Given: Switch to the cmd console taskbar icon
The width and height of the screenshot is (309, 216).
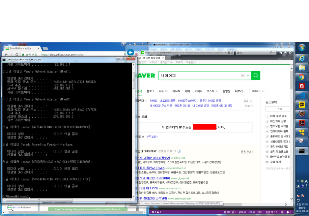Looking at the screenshot, I should click(x=302, y=151).
